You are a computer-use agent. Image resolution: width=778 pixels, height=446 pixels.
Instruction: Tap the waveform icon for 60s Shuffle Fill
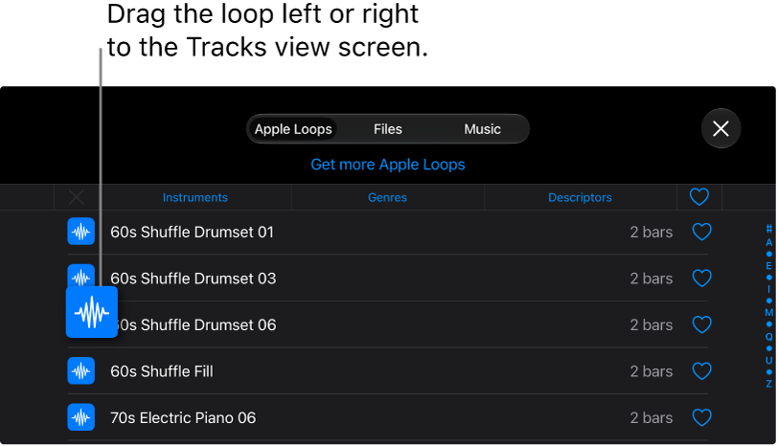click(80, 370)
